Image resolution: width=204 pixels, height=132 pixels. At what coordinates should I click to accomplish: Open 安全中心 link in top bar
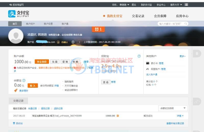coord(161,5)
